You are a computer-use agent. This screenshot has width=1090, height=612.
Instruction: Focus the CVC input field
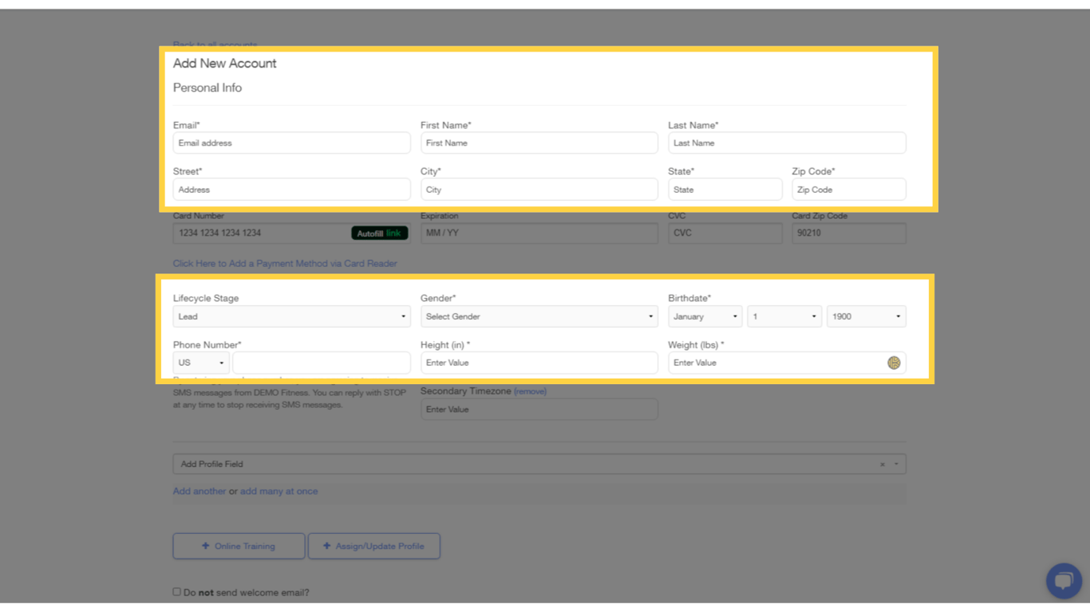(725, 233)
